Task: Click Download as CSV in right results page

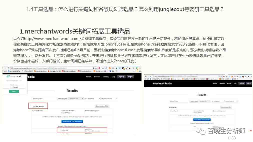Action: click(x=226, y=107)
